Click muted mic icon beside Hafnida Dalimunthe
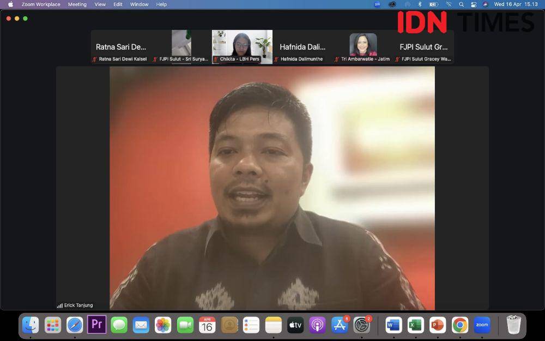 point(276,59)
